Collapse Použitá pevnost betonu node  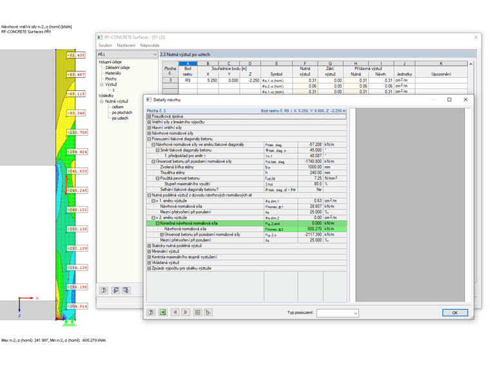click(157, 178)
